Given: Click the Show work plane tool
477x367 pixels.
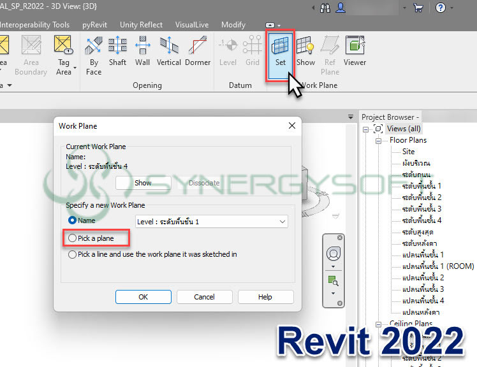Looking at the screenshot, I should (x=305, y=51).
